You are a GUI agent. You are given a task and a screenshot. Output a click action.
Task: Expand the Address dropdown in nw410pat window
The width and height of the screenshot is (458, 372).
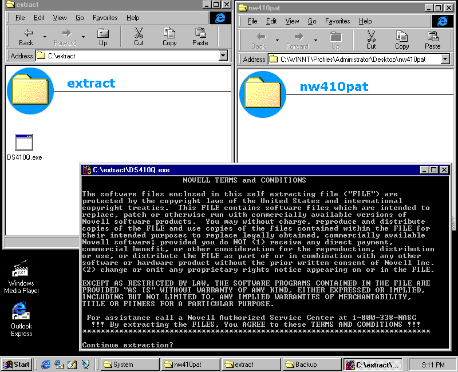pos(445,59)
